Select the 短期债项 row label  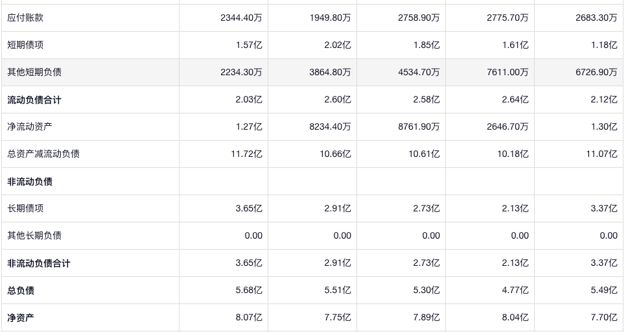point(26,45)
